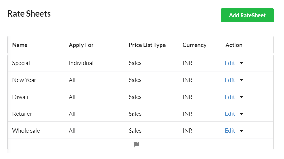Image resolution: width=284 pixels, height=159 pixels.
Task: Select the Whole sale name cell
Action: coord(26,131)
